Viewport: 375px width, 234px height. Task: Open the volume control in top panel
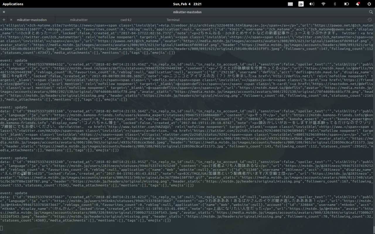click(x=312, y=4)
